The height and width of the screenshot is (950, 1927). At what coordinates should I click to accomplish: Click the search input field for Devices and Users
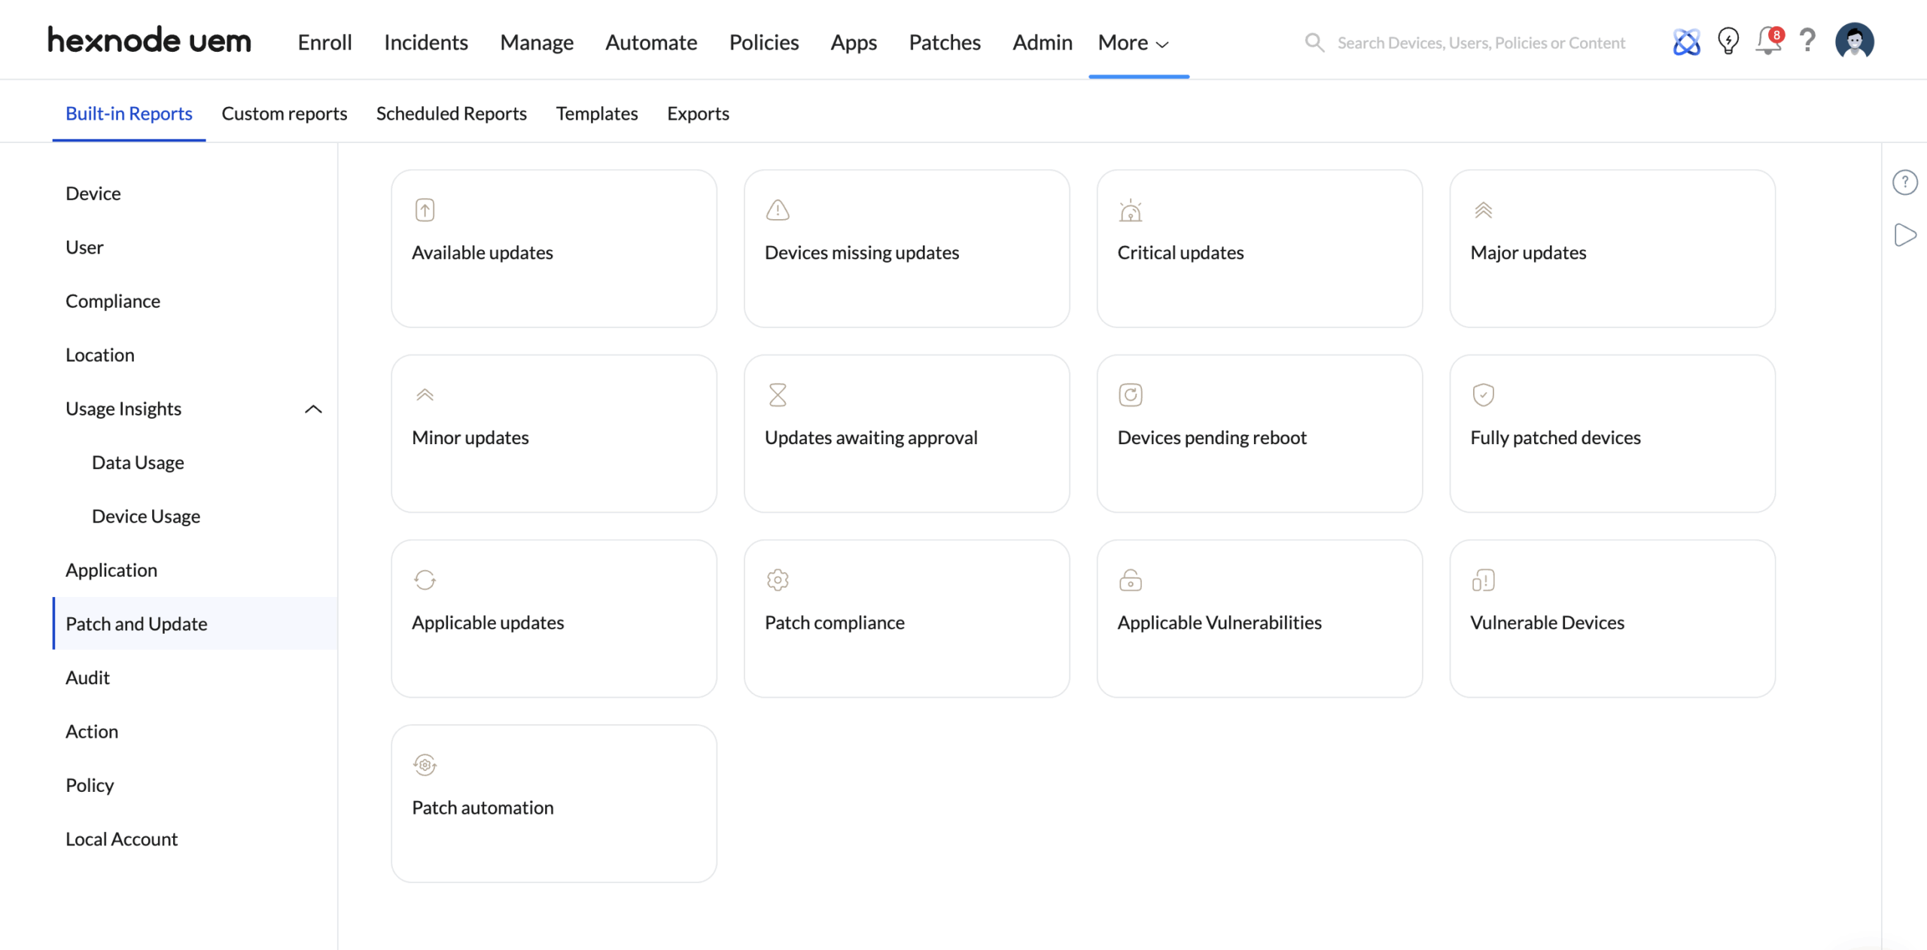tap(1481, 42)
